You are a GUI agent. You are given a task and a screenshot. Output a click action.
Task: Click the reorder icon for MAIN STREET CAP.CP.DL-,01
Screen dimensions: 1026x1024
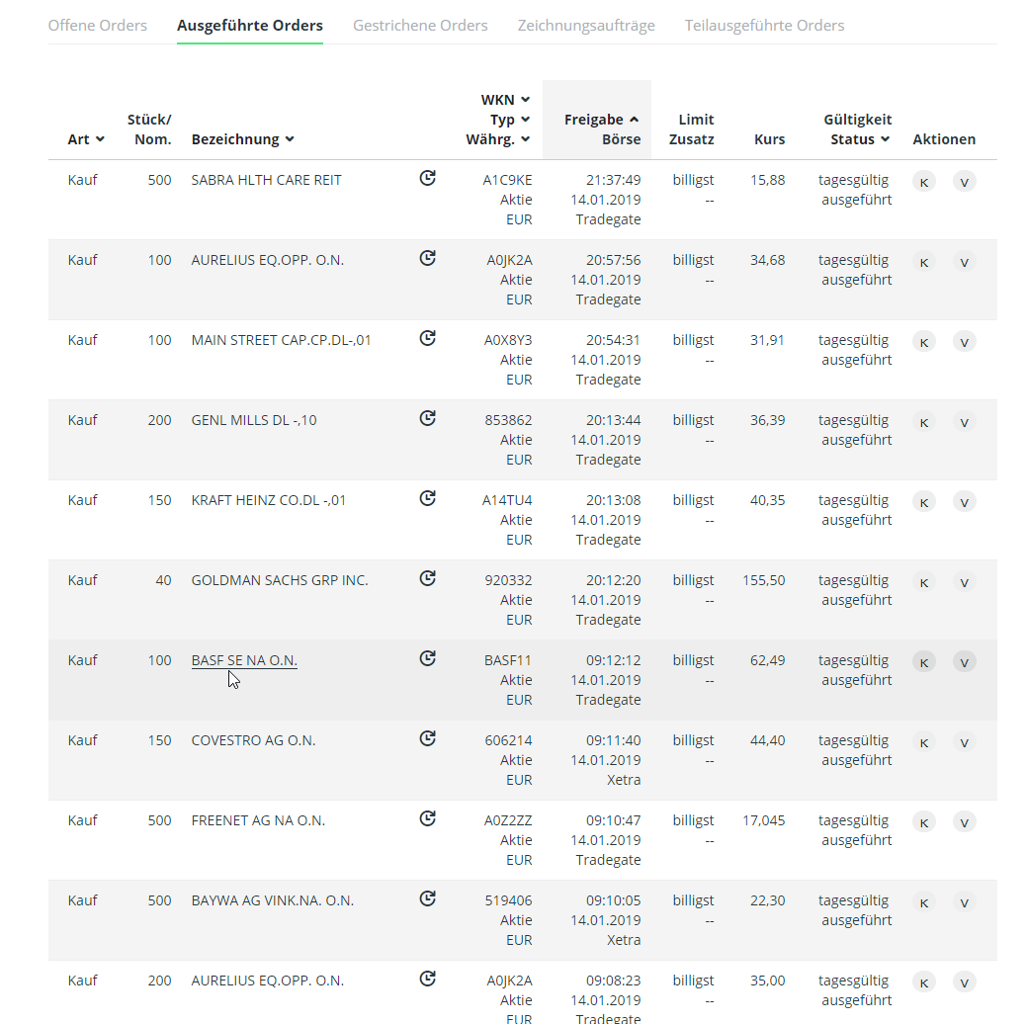[x=427, y=337]
